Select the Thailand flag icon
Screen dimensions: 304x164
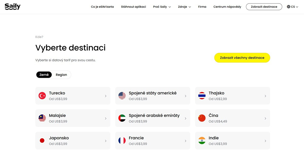(202, 96)
